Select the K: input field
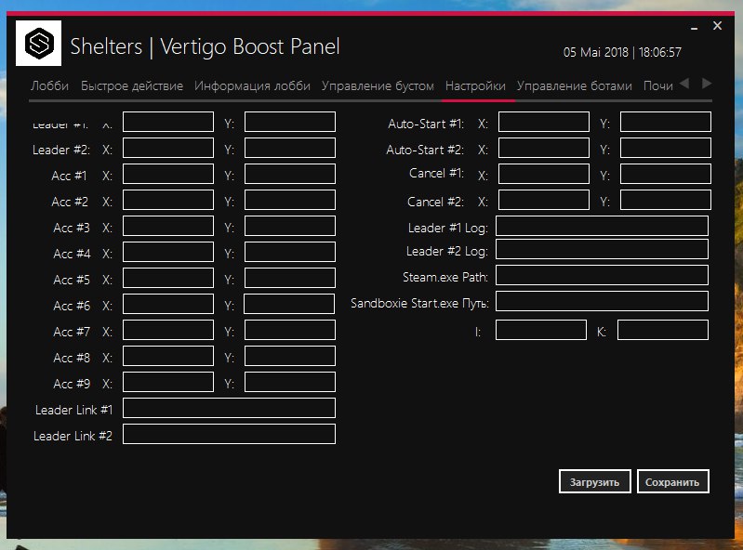This screenshot has height=550, width=743. pos(663,331)
